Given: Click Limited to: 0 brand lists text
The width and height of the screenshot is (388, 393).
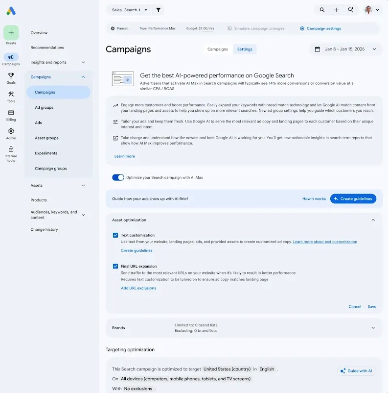Looking at the screenshot, I should (196, 325).
